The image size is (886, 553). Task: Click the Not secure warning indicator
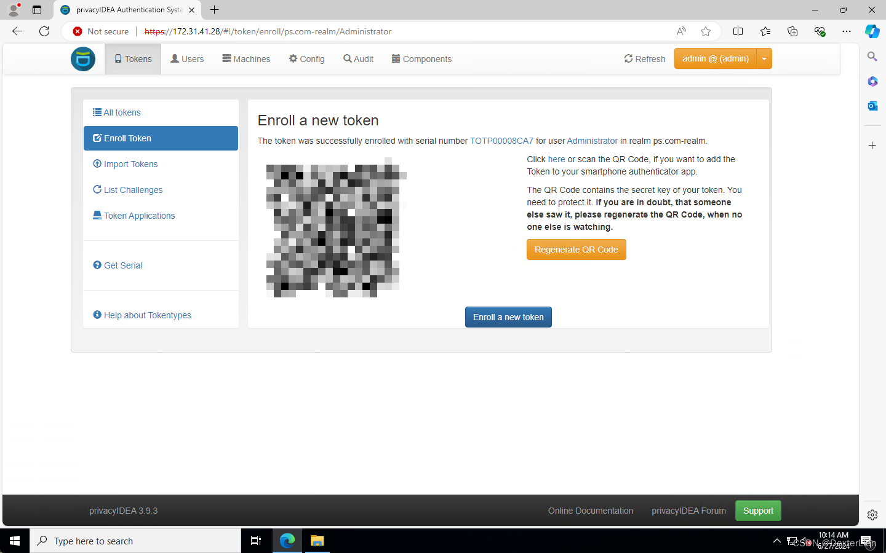tap(101, 31)
